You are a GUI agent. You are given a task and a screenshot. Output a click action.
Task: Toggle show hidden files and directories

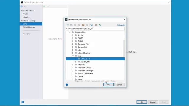(x=96, y=25)
